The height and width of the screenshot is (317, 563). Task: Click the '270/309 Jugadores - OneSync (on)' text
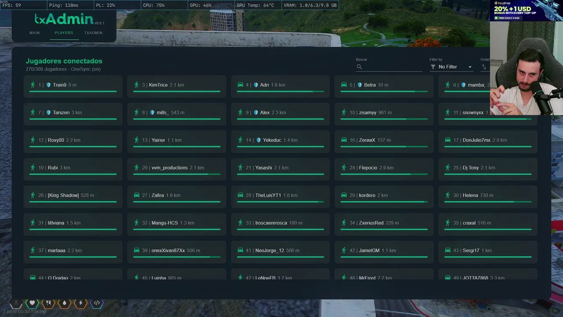click(63, 69)
